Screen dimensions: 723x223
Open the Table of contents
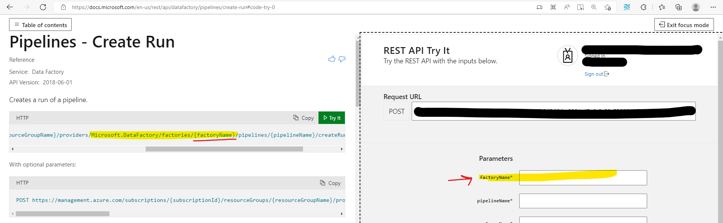40,25
